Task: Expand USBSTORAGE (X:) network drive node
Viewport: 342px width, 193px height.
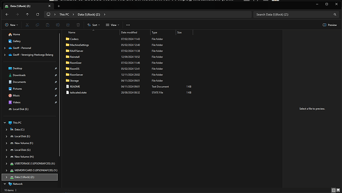Action: [x=6, y=164]
